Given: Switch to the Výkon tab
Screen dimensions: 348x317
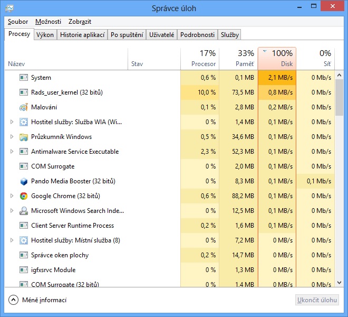Looking at the screenshot, I should point(45,35).
